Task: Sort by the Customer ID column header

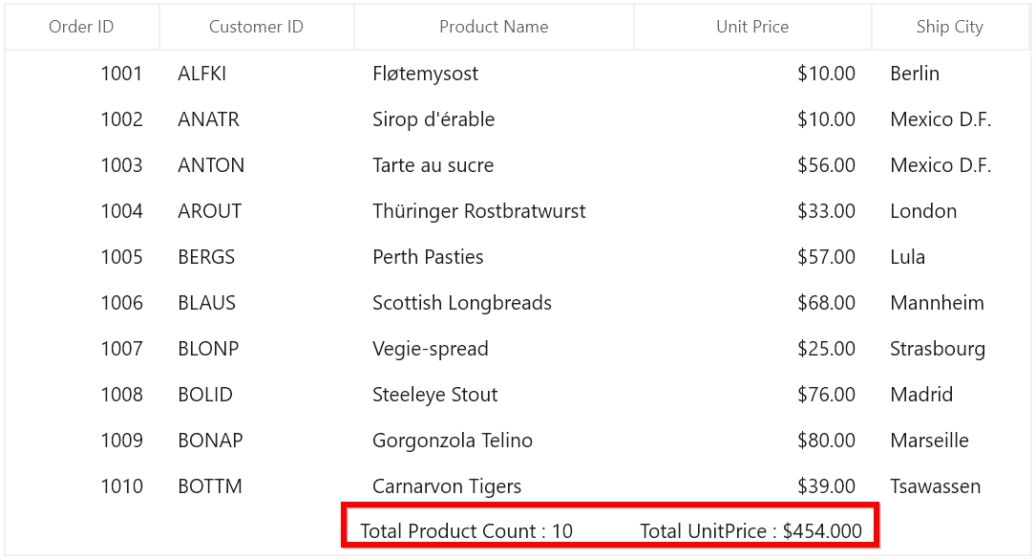Action: coord(256,27)
